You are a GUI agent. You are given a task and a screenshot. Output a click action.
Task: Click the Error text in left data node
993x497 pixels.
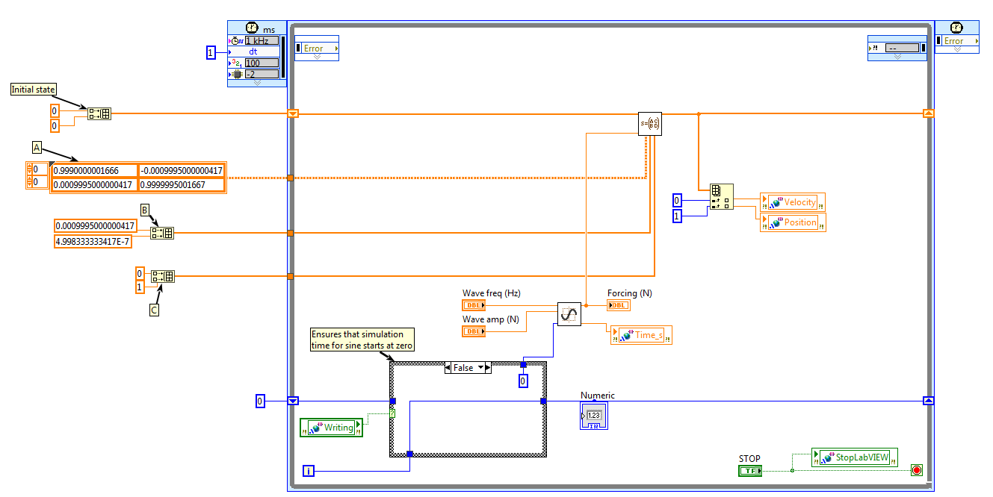point(314,49)
